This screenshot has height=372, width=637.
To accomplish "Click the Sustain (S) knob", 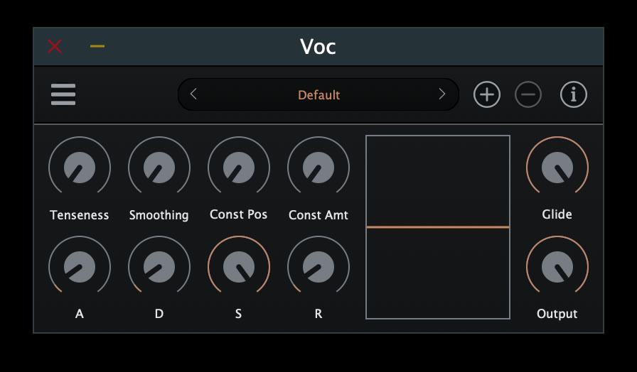I will pyautogui.click(x=239, y=267).
